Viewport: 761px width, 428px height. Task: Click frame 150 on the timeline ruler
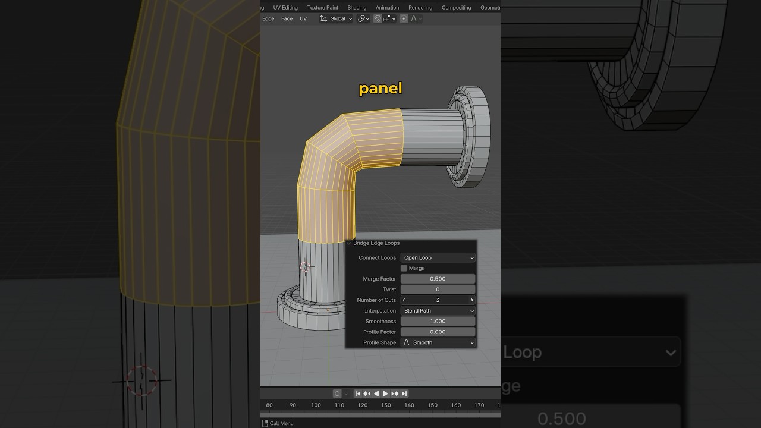(x=432, y=405)
